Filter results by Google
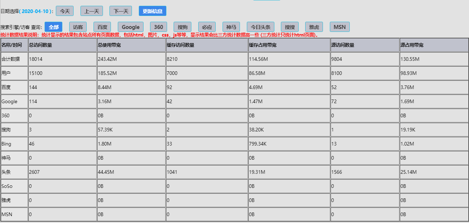 130,27
